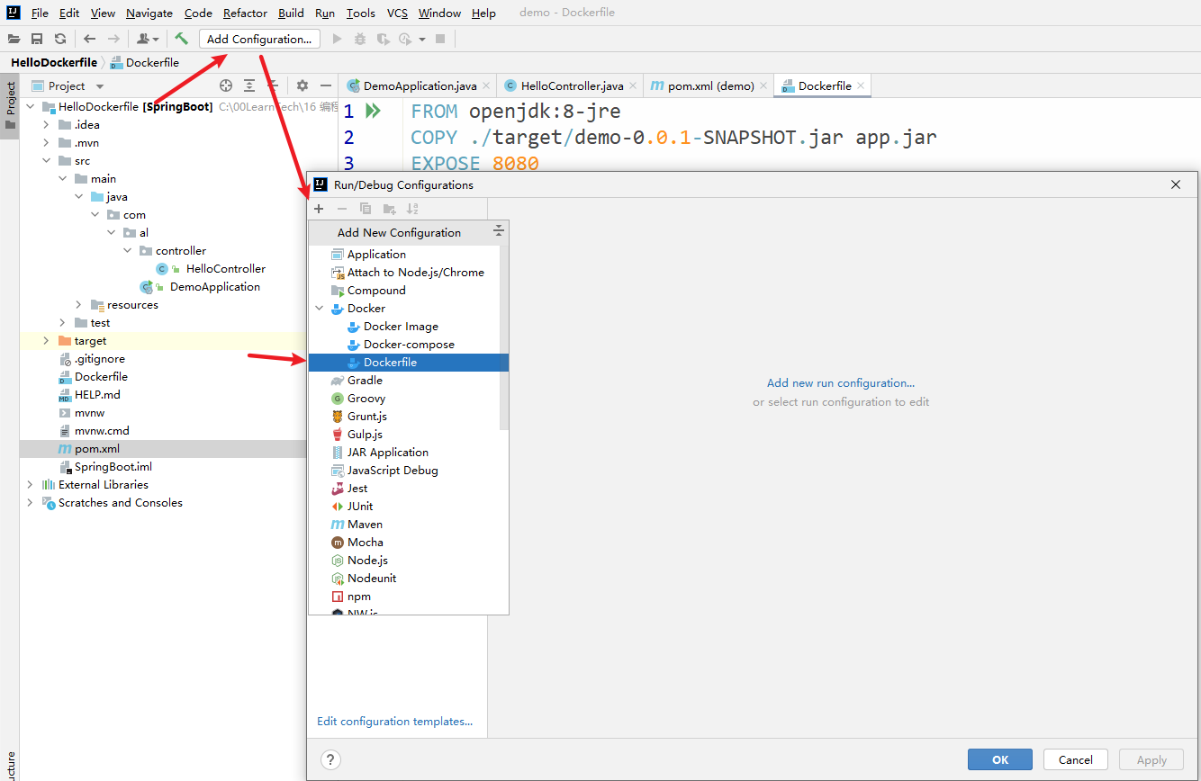The width and height of the screenshot is (1201, 781).
Task: Click the plus Add New Configuration icon
Action: tap(319, 209)
